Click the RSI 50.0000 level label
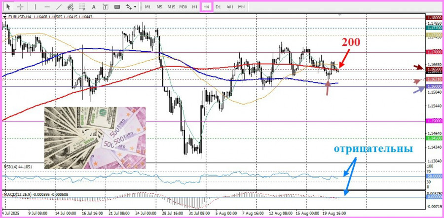Screen dimensions: 444x218 click(x=434, y=176)
